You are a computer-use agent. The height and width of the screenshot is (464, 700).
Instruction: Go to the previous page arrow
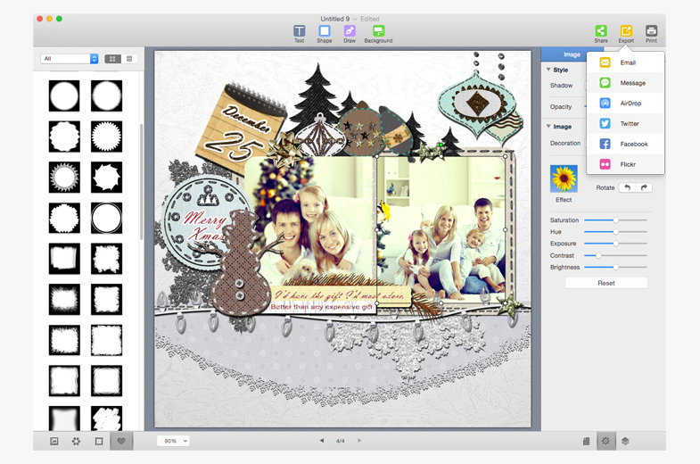point(321,441)
